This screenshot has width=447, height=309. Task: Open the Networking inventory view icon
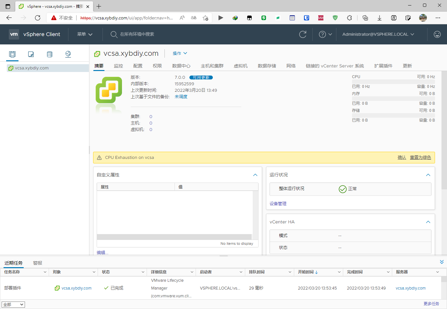coord(68,54)
